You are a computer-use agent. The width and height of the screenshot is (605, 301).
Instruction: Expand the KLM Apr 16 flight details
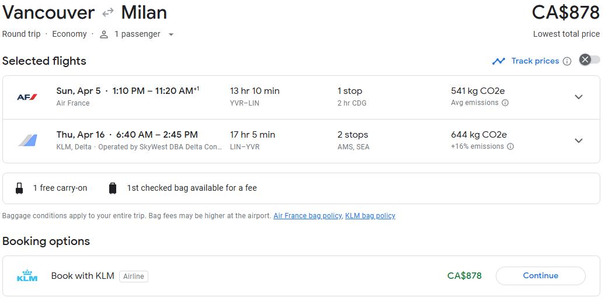(579, 141)
